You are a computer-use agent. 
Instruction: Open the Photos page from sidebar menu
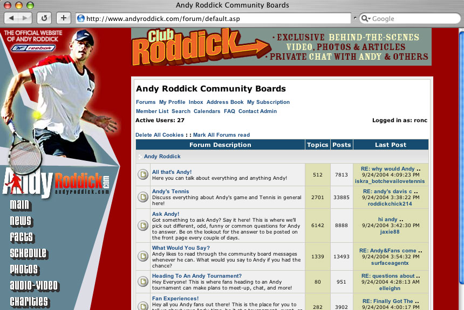click(x=24, y=269)
